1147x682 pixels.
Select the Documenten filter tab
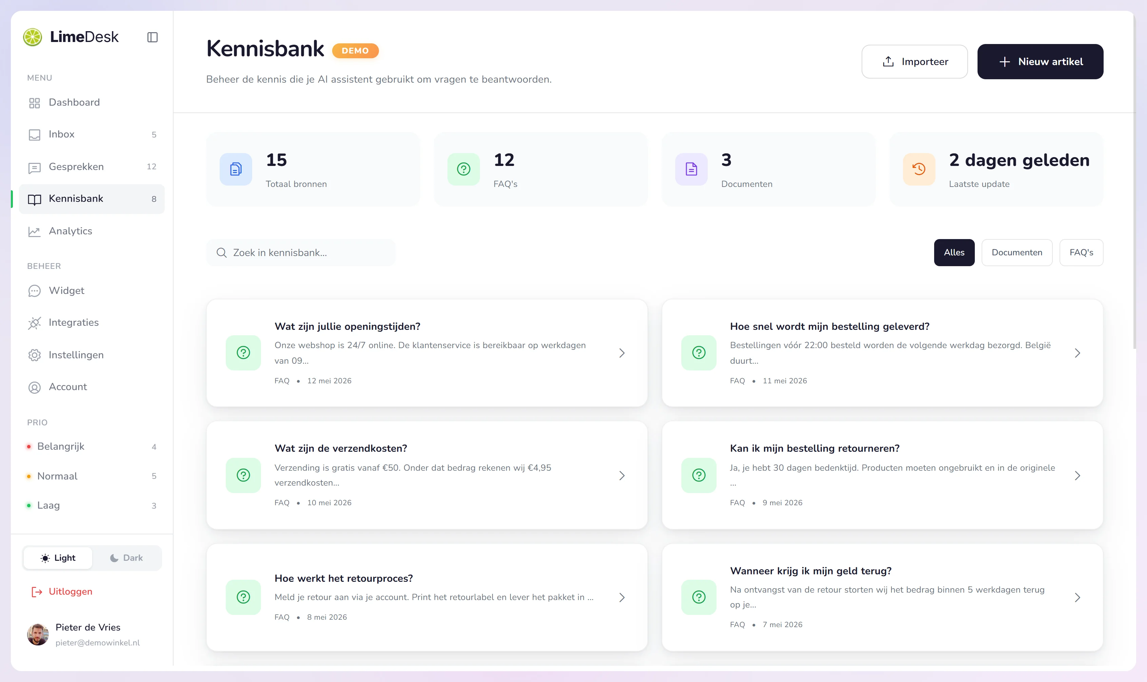pyautogui.click(x=1017, y=253)
